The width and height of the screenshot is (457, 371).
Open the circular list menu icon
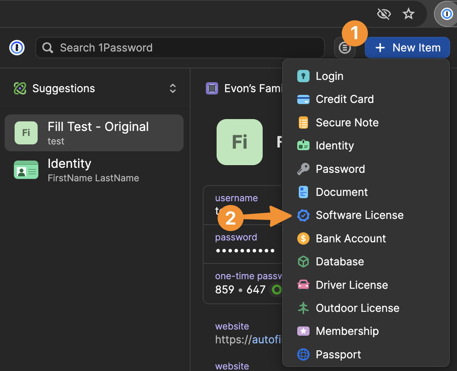[344, 48]
